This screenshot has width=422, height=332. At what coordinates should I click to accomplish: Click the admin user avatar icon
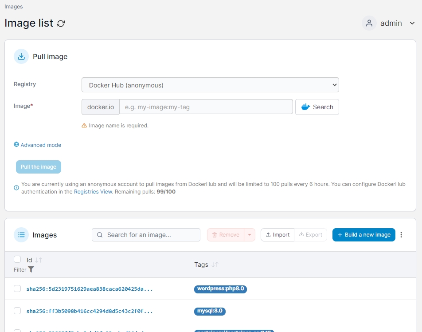tap(369, 23)
